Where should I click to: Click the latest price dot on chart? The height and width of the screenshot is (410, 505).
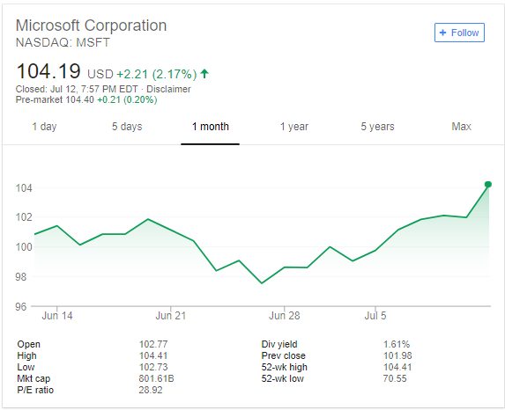[488, 184]
